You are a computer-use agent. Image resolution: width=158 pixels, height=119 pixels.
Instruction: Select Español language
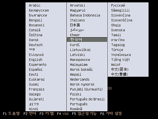(36, 69)
